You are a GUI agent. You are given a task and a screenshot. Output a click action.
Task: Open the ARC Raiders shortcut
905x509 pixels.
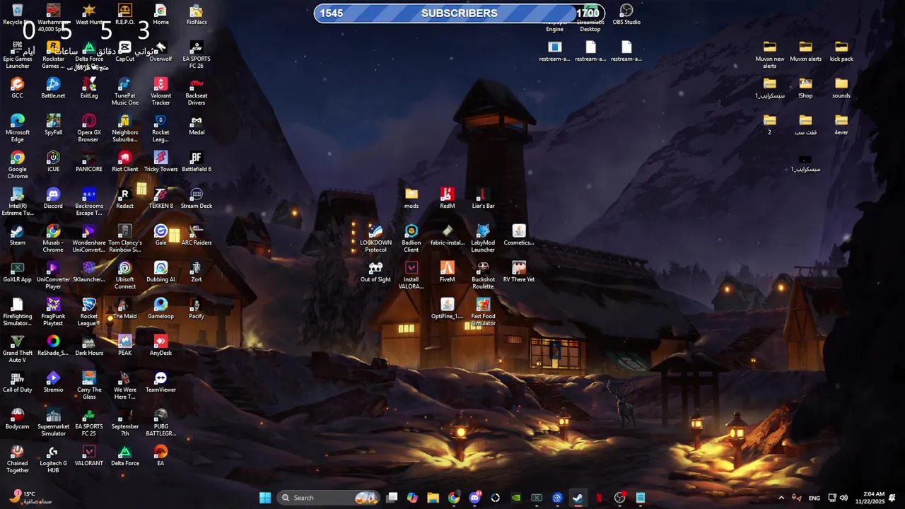click(197, 235)
